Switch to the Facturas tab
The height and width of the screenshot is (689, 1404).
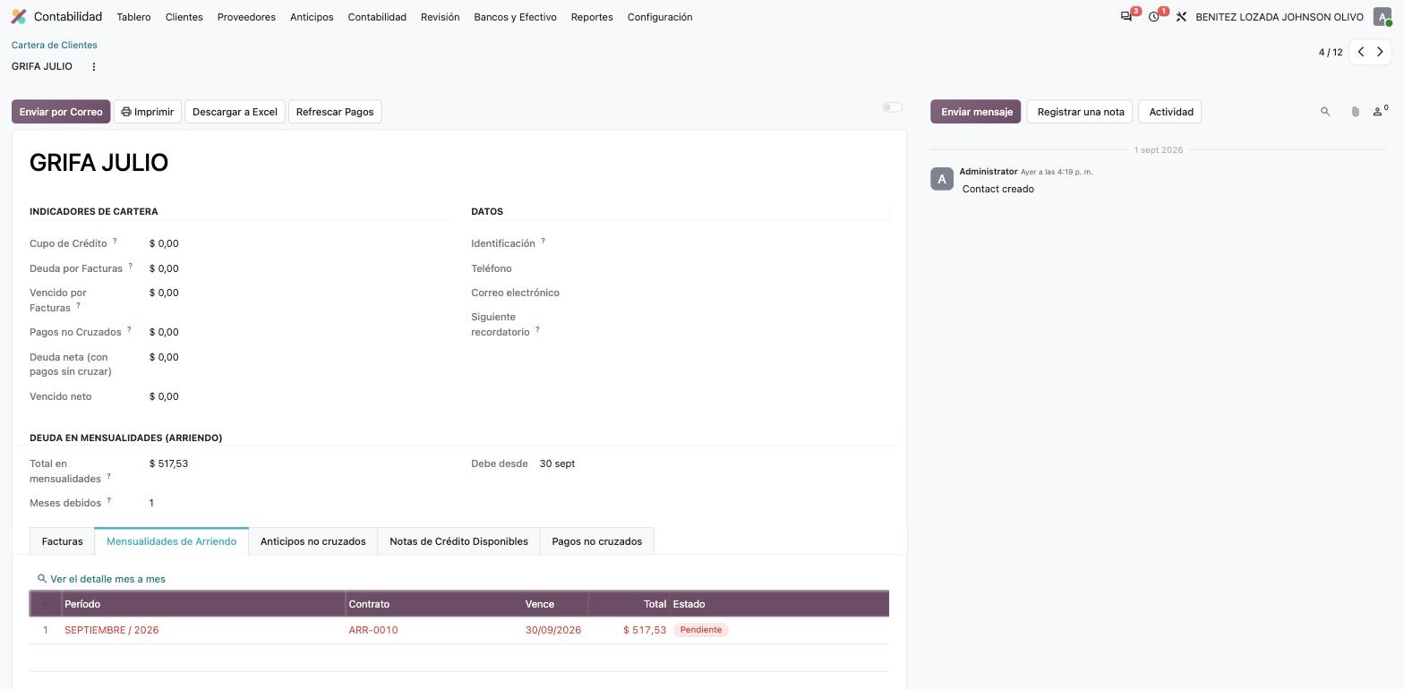point(62,541)
